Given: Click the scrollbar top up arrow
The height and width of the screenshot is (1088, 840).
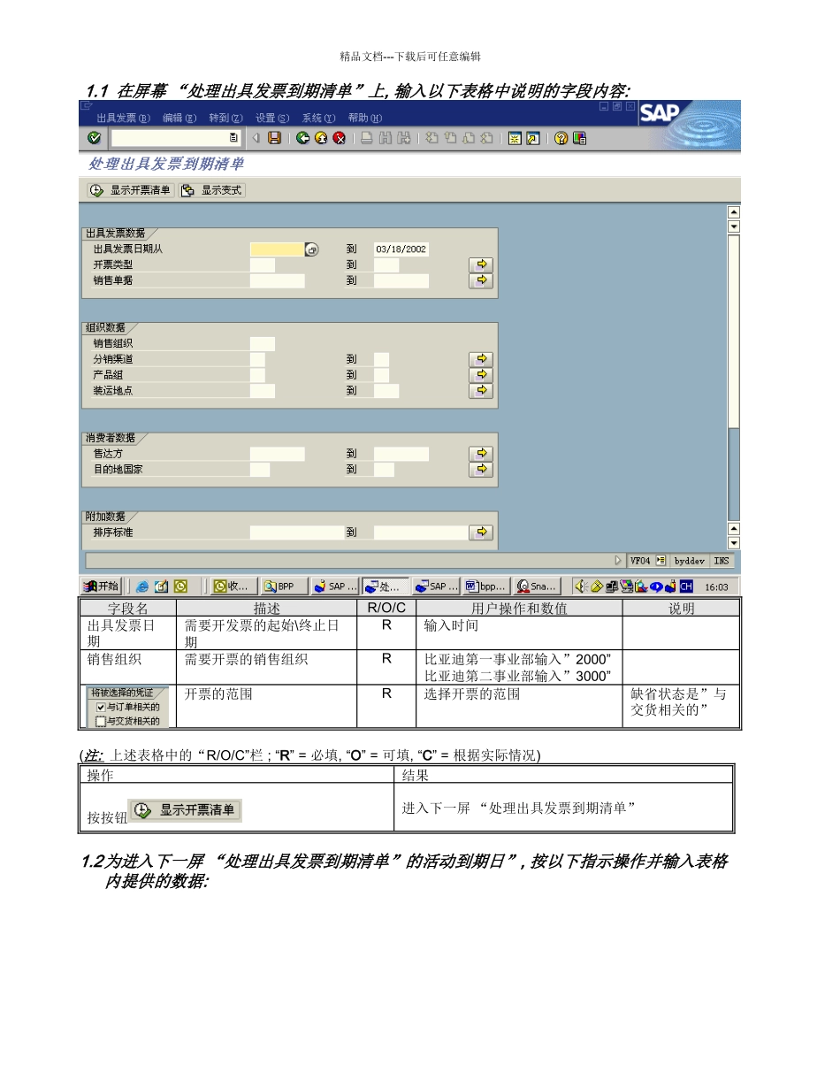Looking at the screenshot, I should tap(733, 212).
